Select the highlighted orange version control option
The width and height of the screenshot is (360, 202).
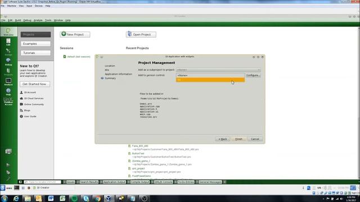pyautogui.click(x=210, y=80)
